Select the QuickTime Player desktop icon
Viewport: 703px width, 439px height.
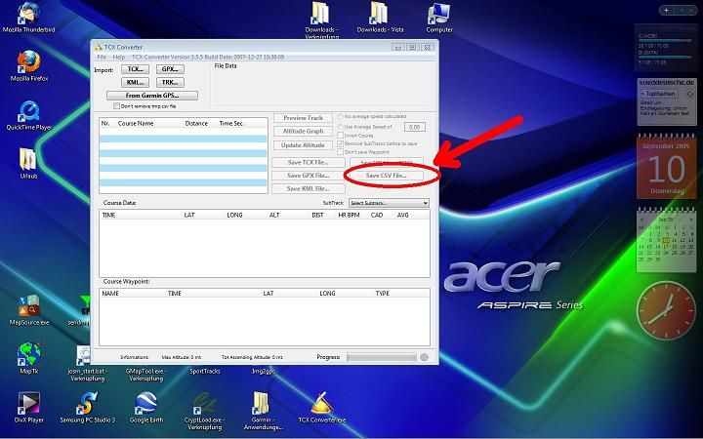[x=28, y=110]
